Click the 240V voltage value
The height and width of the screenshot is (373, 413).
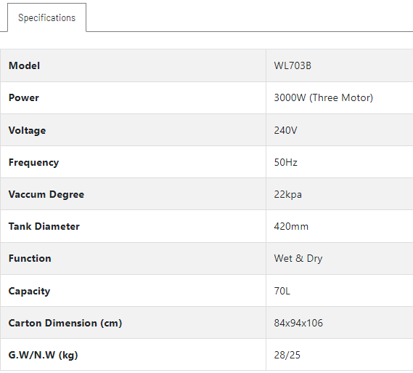pyautogui.click(x=285, y=130)
